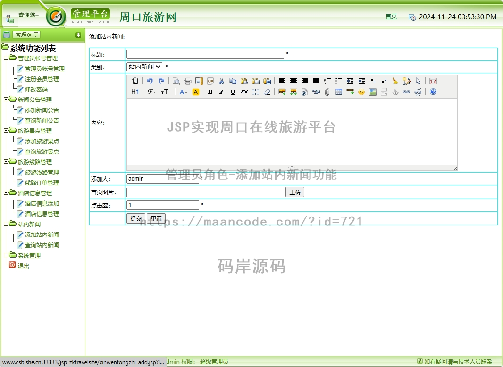Toggle bold formatting
This screenshot has height=367, width=503.
pyautogui.click(x=210, y=92)
